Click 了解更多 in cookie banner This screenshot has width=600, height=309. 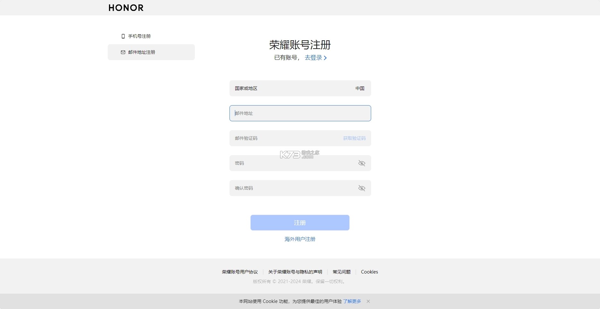(x=352, y=301)
